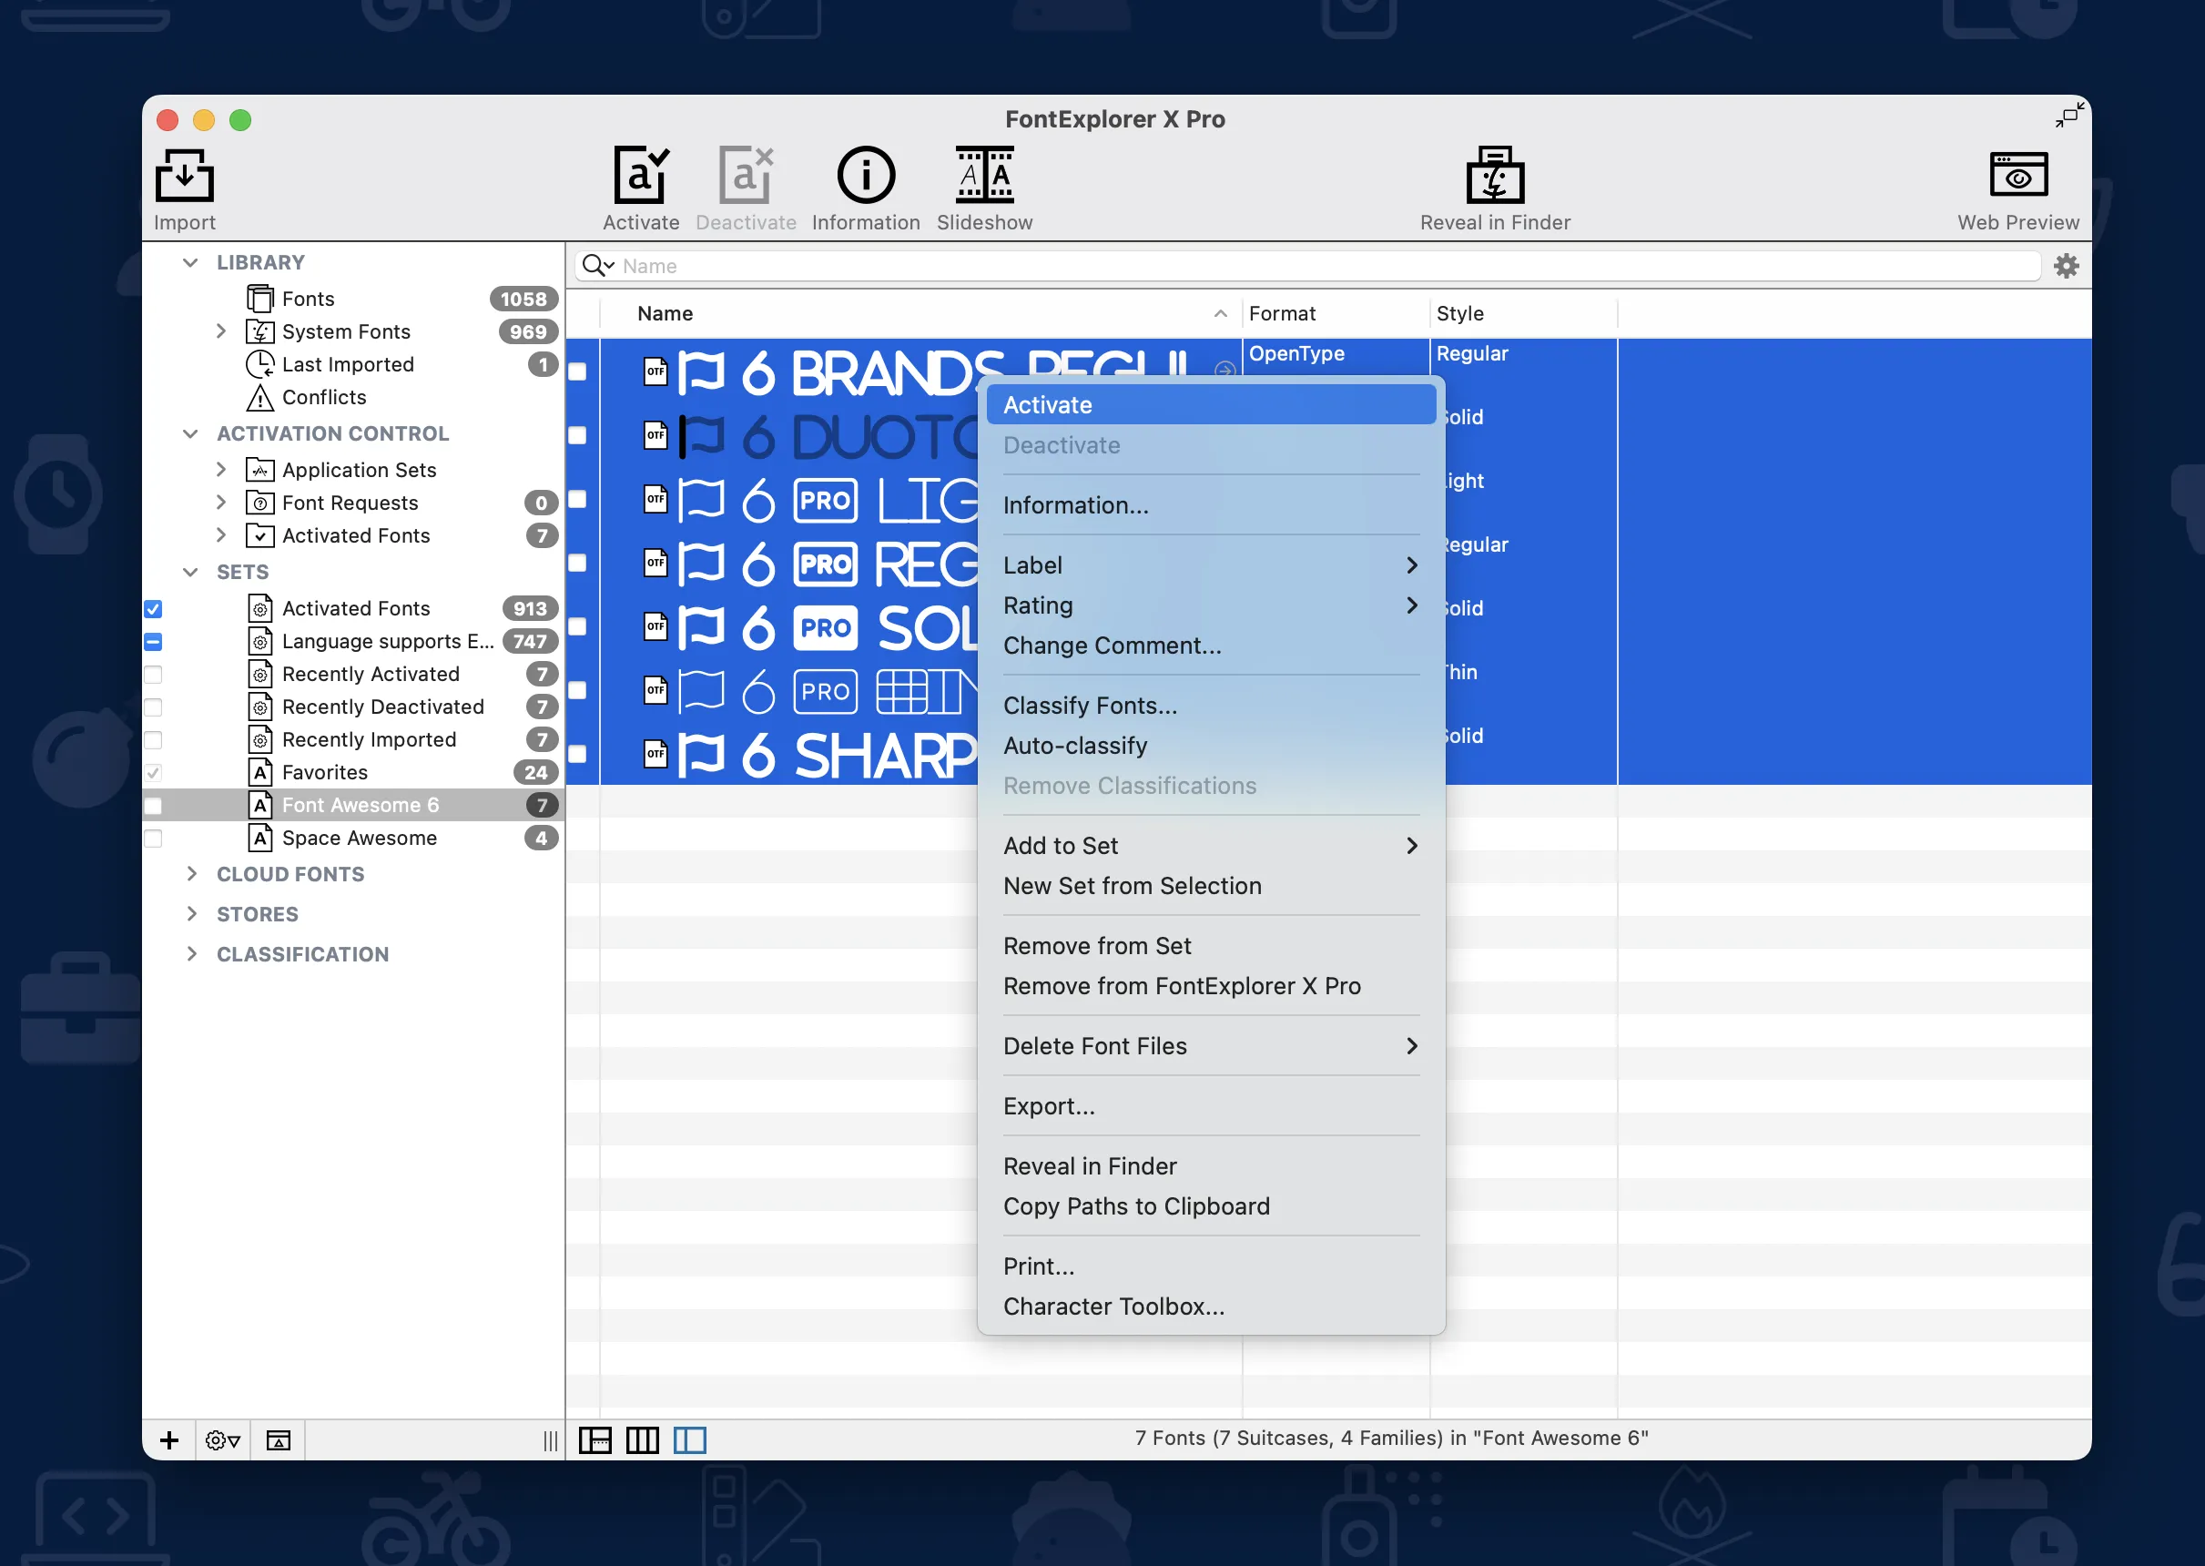Choose New Set from Selection in context menu
The width and height of the screenshot is (2205, 1566).
tap(1133, 885)
